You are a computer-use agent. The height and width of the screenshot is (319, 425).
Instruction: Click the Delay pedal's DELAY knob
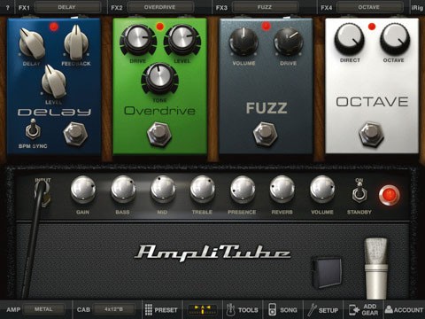[32, 43]
